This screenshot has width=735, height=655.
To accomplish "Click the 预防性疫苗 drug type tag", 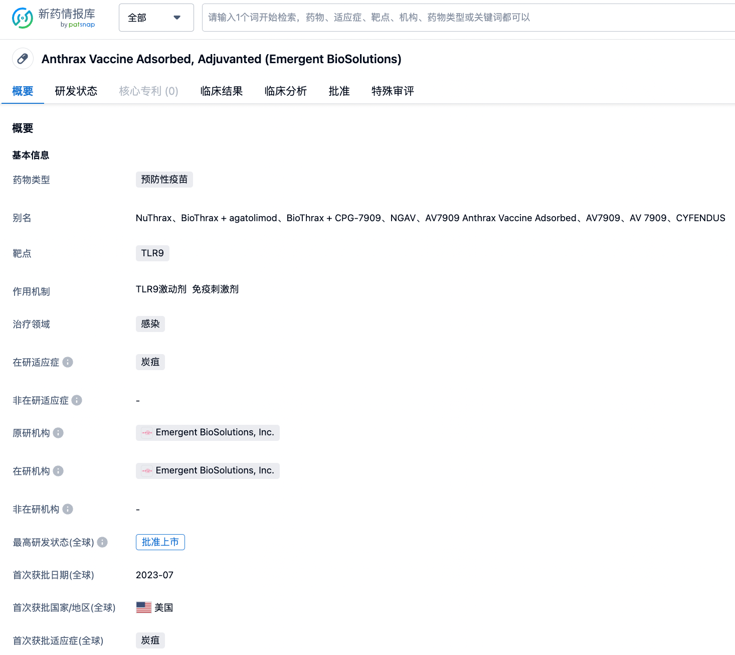I will 164,180.
